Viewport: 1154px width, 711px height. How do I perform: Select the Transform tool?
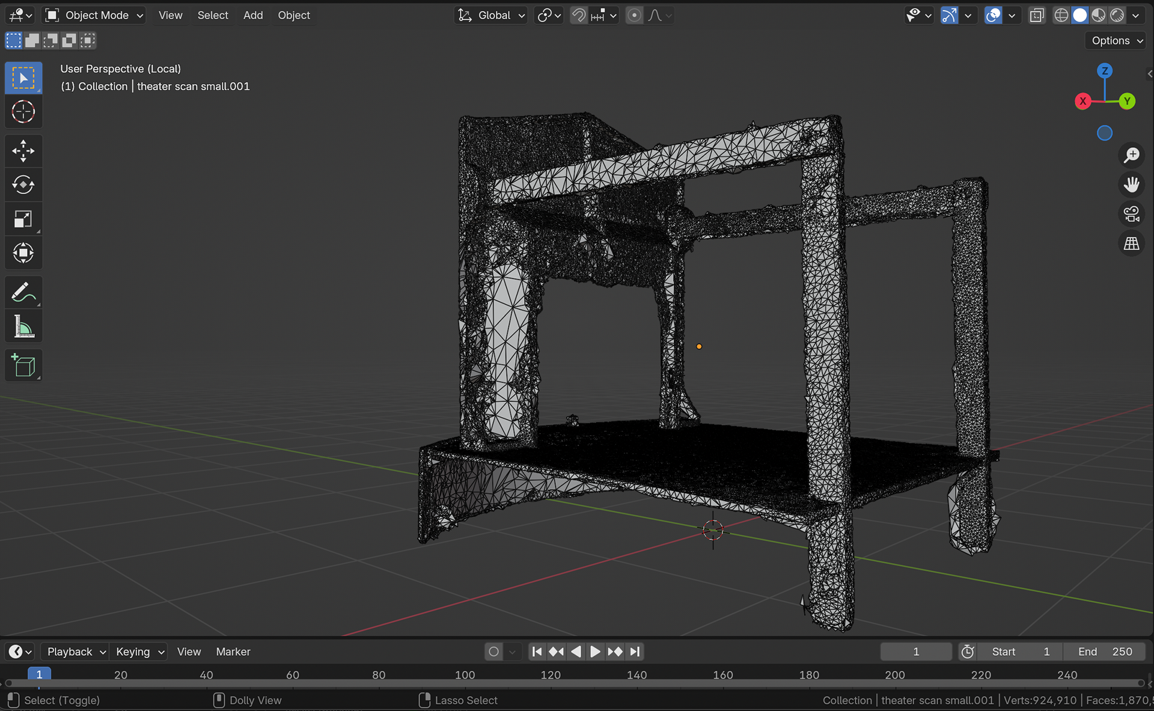[x=23, y=252]
